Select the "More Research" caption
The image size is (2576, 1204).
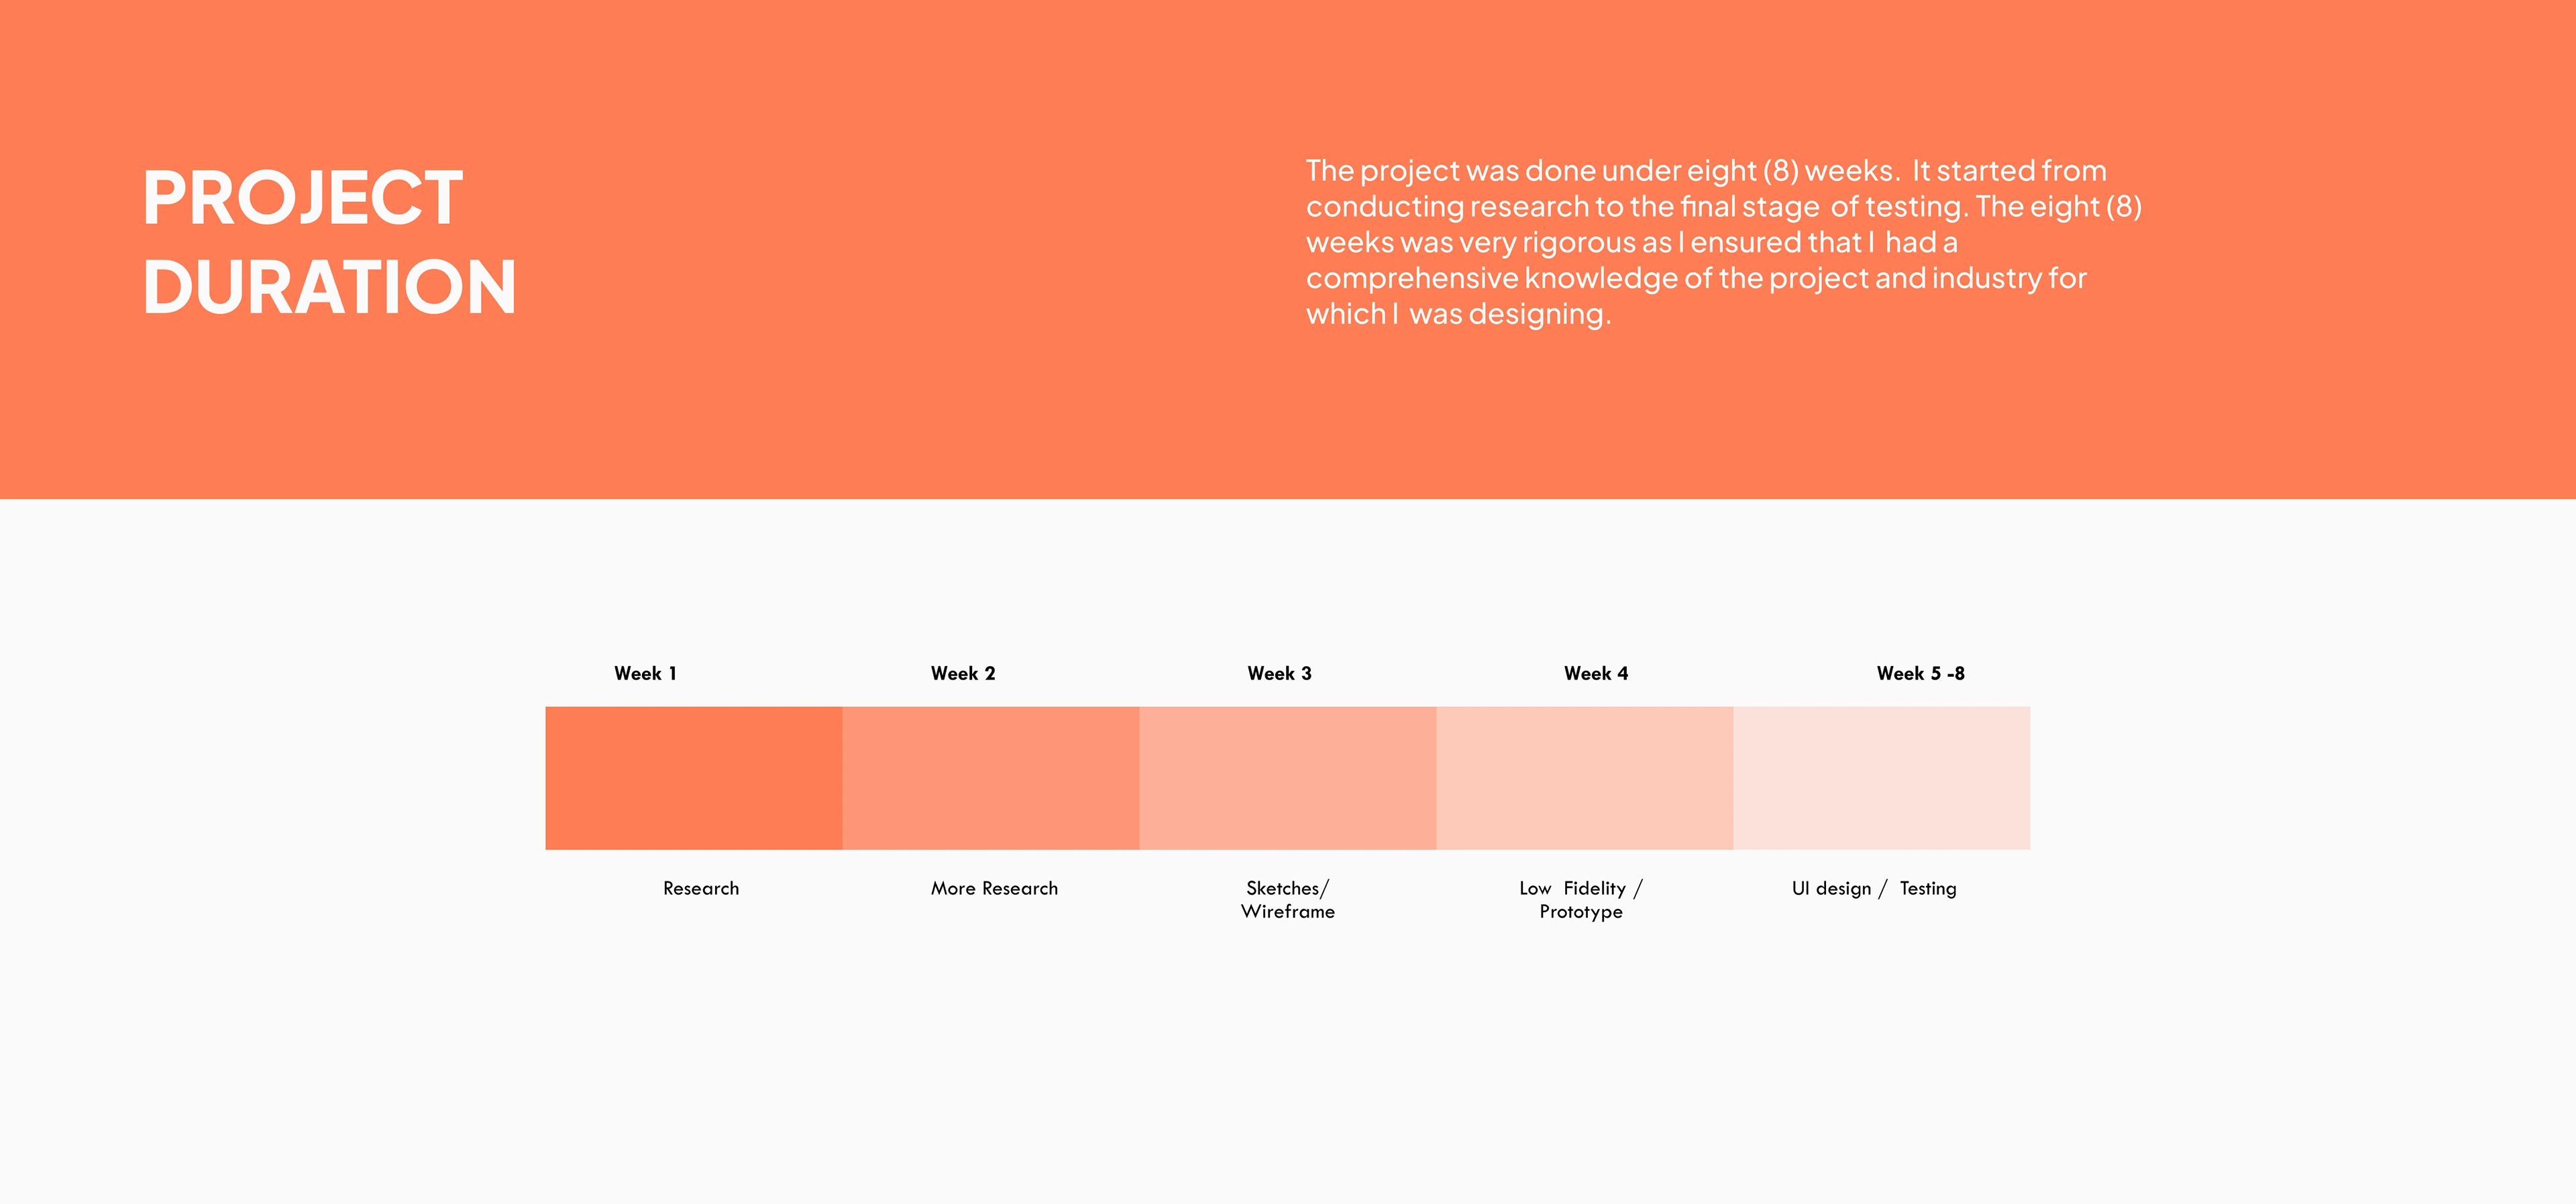tap(994, 888)
